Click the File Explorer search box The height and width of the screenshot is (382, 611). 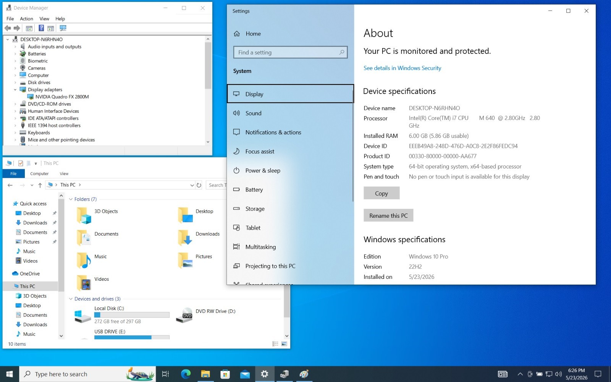click(217, 185)
